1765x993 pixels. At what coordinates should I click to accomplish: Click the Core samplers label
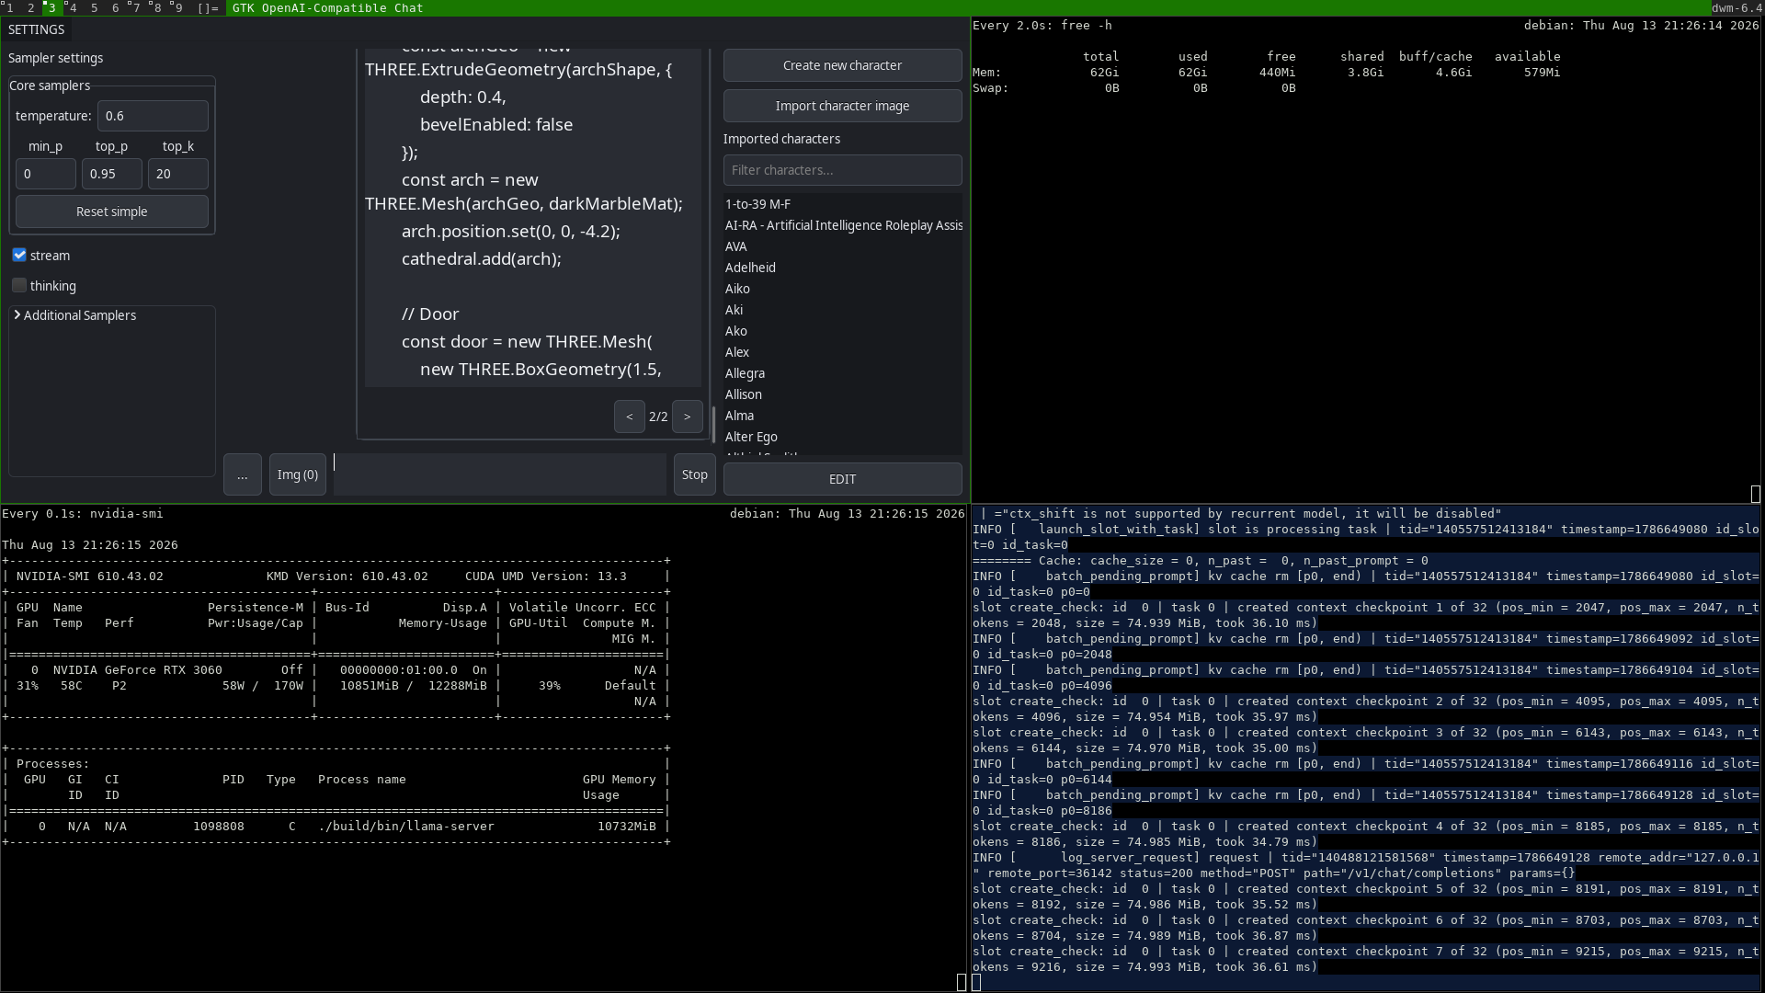tap(50, 86)
